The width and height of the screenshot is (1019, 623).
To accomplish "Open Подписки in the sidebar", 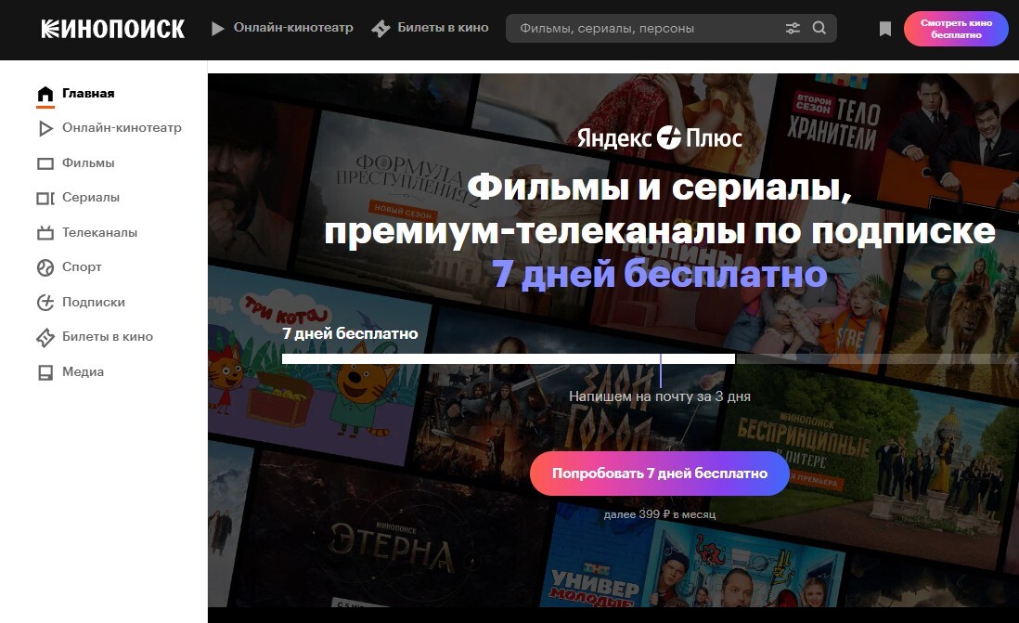I will [x=94, y=303].
